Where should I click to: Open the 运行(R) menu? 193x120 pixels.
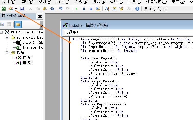(x=117, y=2)
